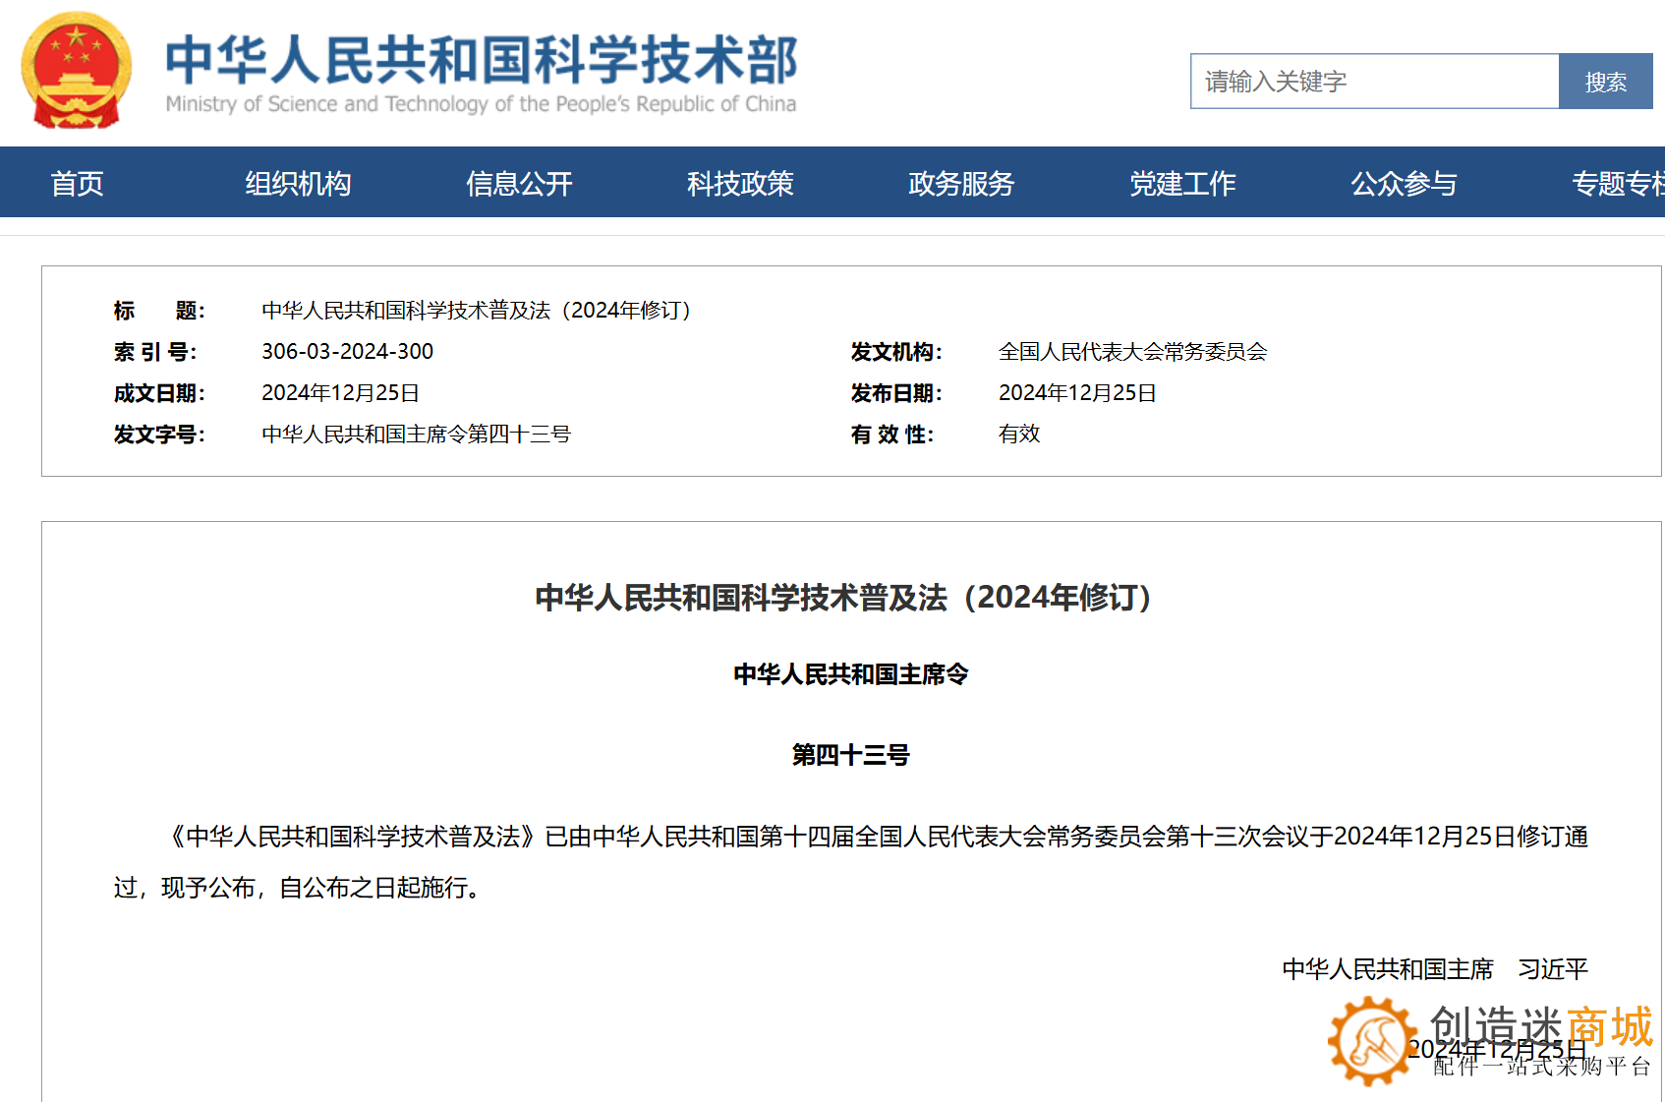Click the 发文字号 value 主席令第四十三号
Viewport: 1665px width, 1102px height.
(x=416, y=435)
